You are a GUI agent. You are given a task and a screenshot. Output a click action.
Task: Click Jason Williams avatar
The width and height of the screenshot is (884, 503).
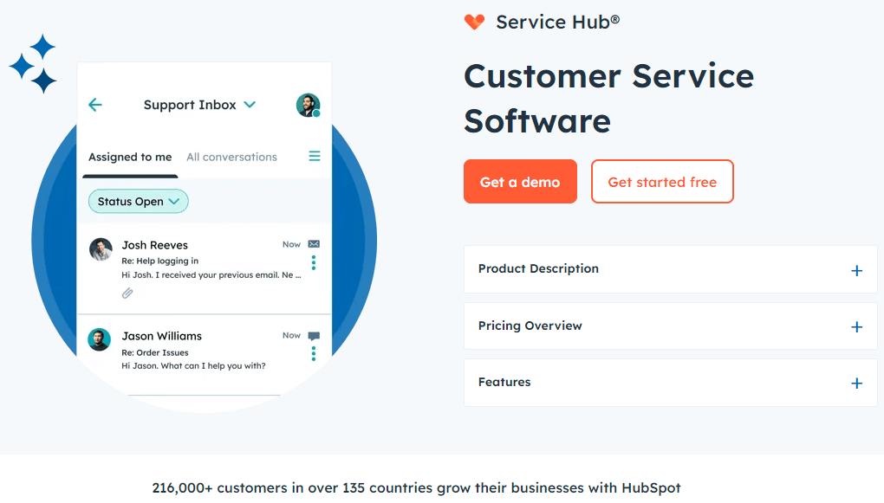tap(99, 339)
